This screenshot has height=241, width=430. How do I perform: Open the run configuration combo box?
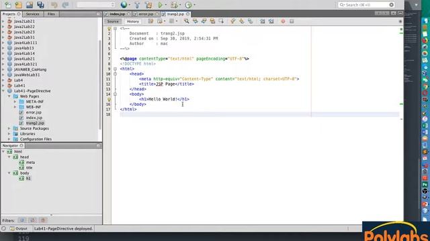95,5
